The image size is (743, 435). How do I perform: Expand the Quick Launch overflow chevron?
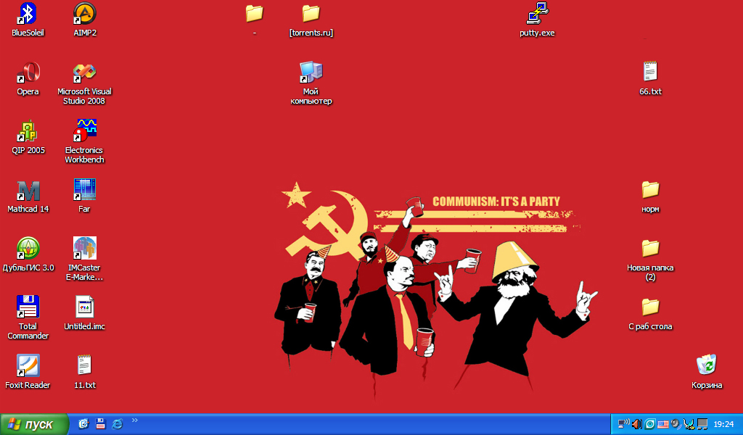[134, 420]
